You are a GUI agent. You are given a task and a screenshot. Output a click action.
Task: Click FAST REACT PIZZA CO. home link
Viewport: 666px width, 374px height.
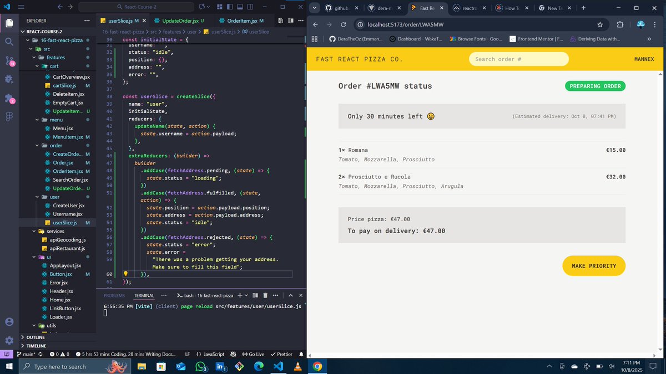[x=360, y=59]
